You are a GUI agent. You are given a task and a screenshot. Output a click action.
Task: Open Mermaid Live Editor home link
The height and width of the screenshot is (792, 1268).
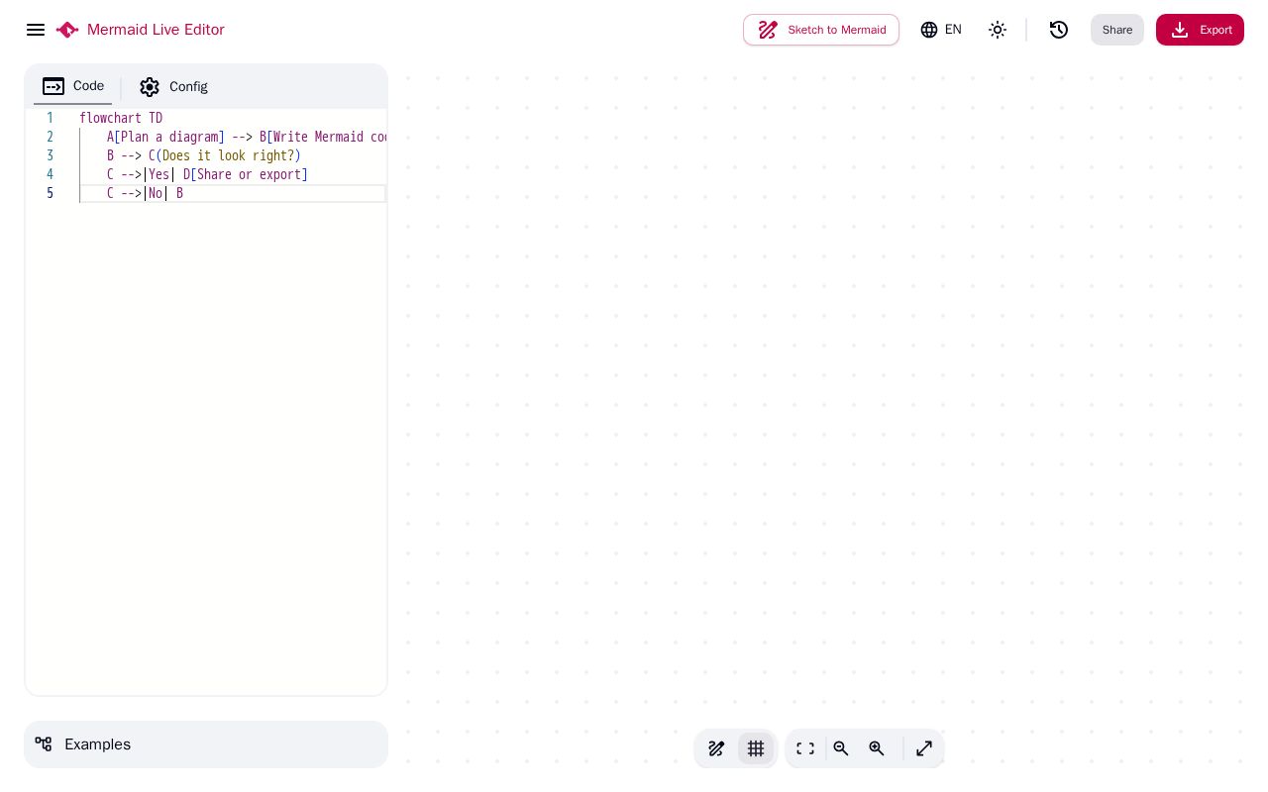pyautogui.click(x=156, y=30)
